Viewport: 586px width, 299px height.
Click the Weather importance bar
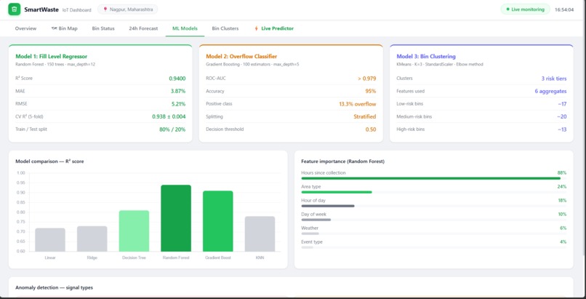coord(310,234)
